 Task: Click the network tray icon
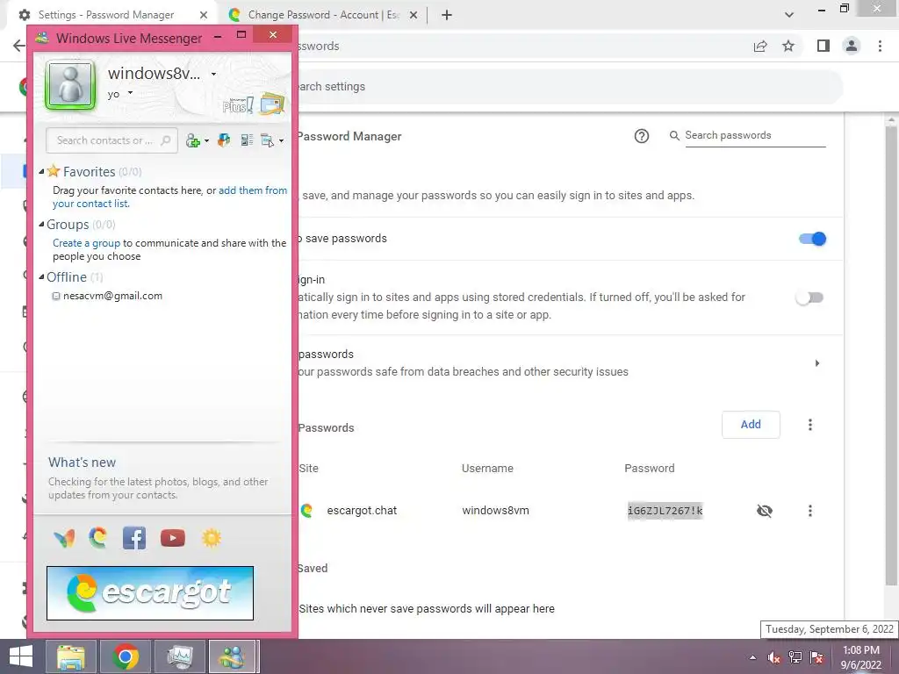(795, 657)
